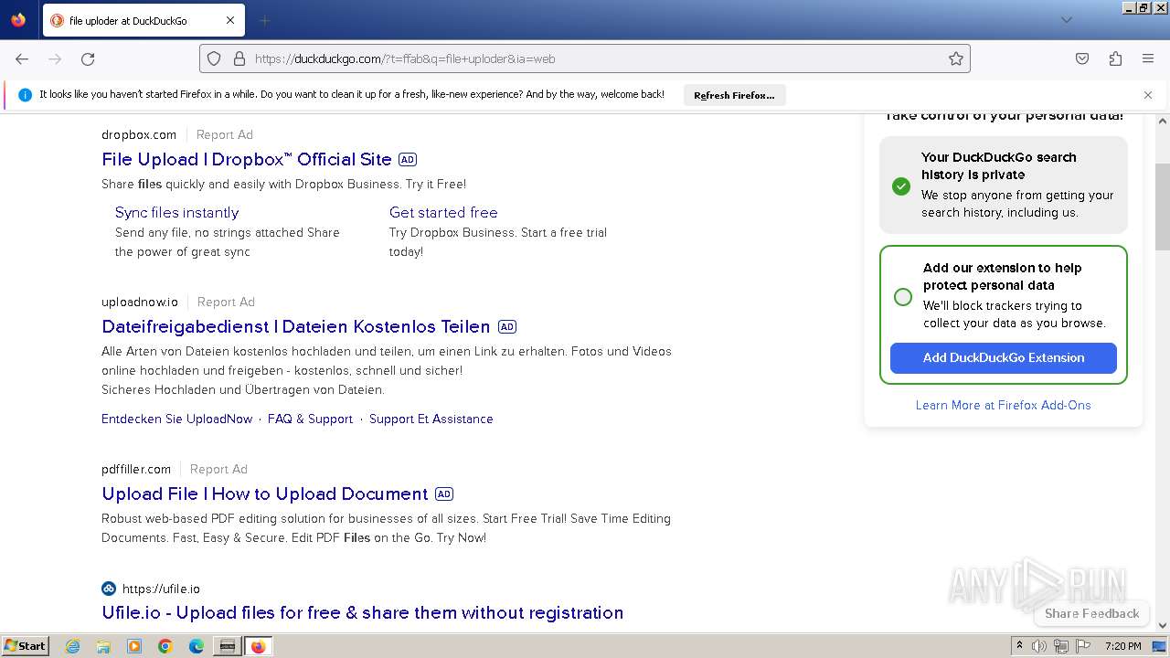Open File Upload Dropbox Official Site
Image resolution: width=1170 pixels, height=658 pixels.
247,159
